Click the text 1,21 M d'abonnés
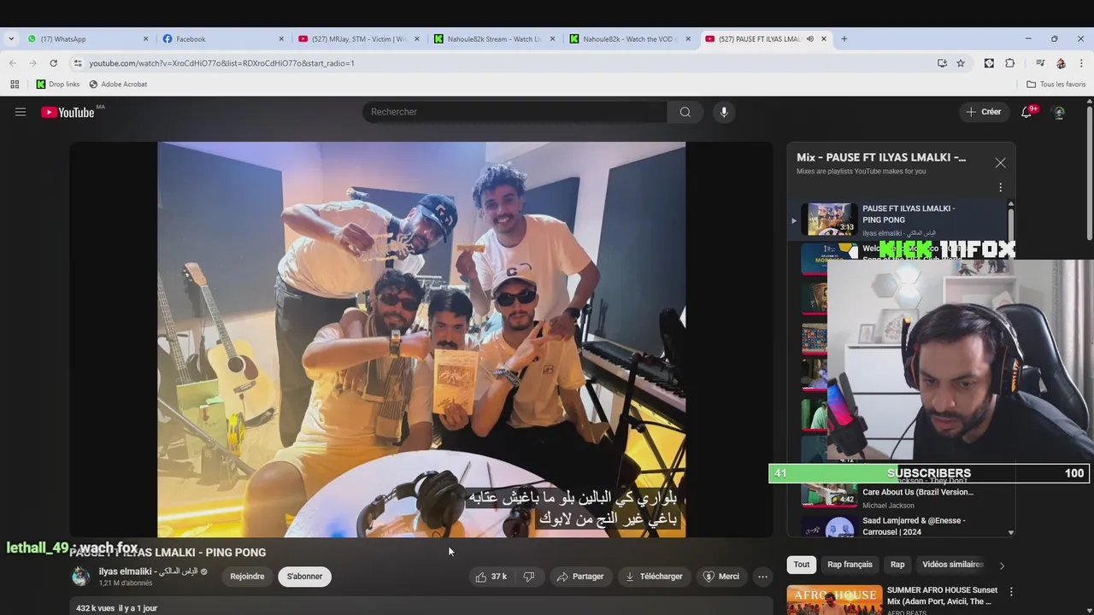1094x615 pixels. pos(126,583)
